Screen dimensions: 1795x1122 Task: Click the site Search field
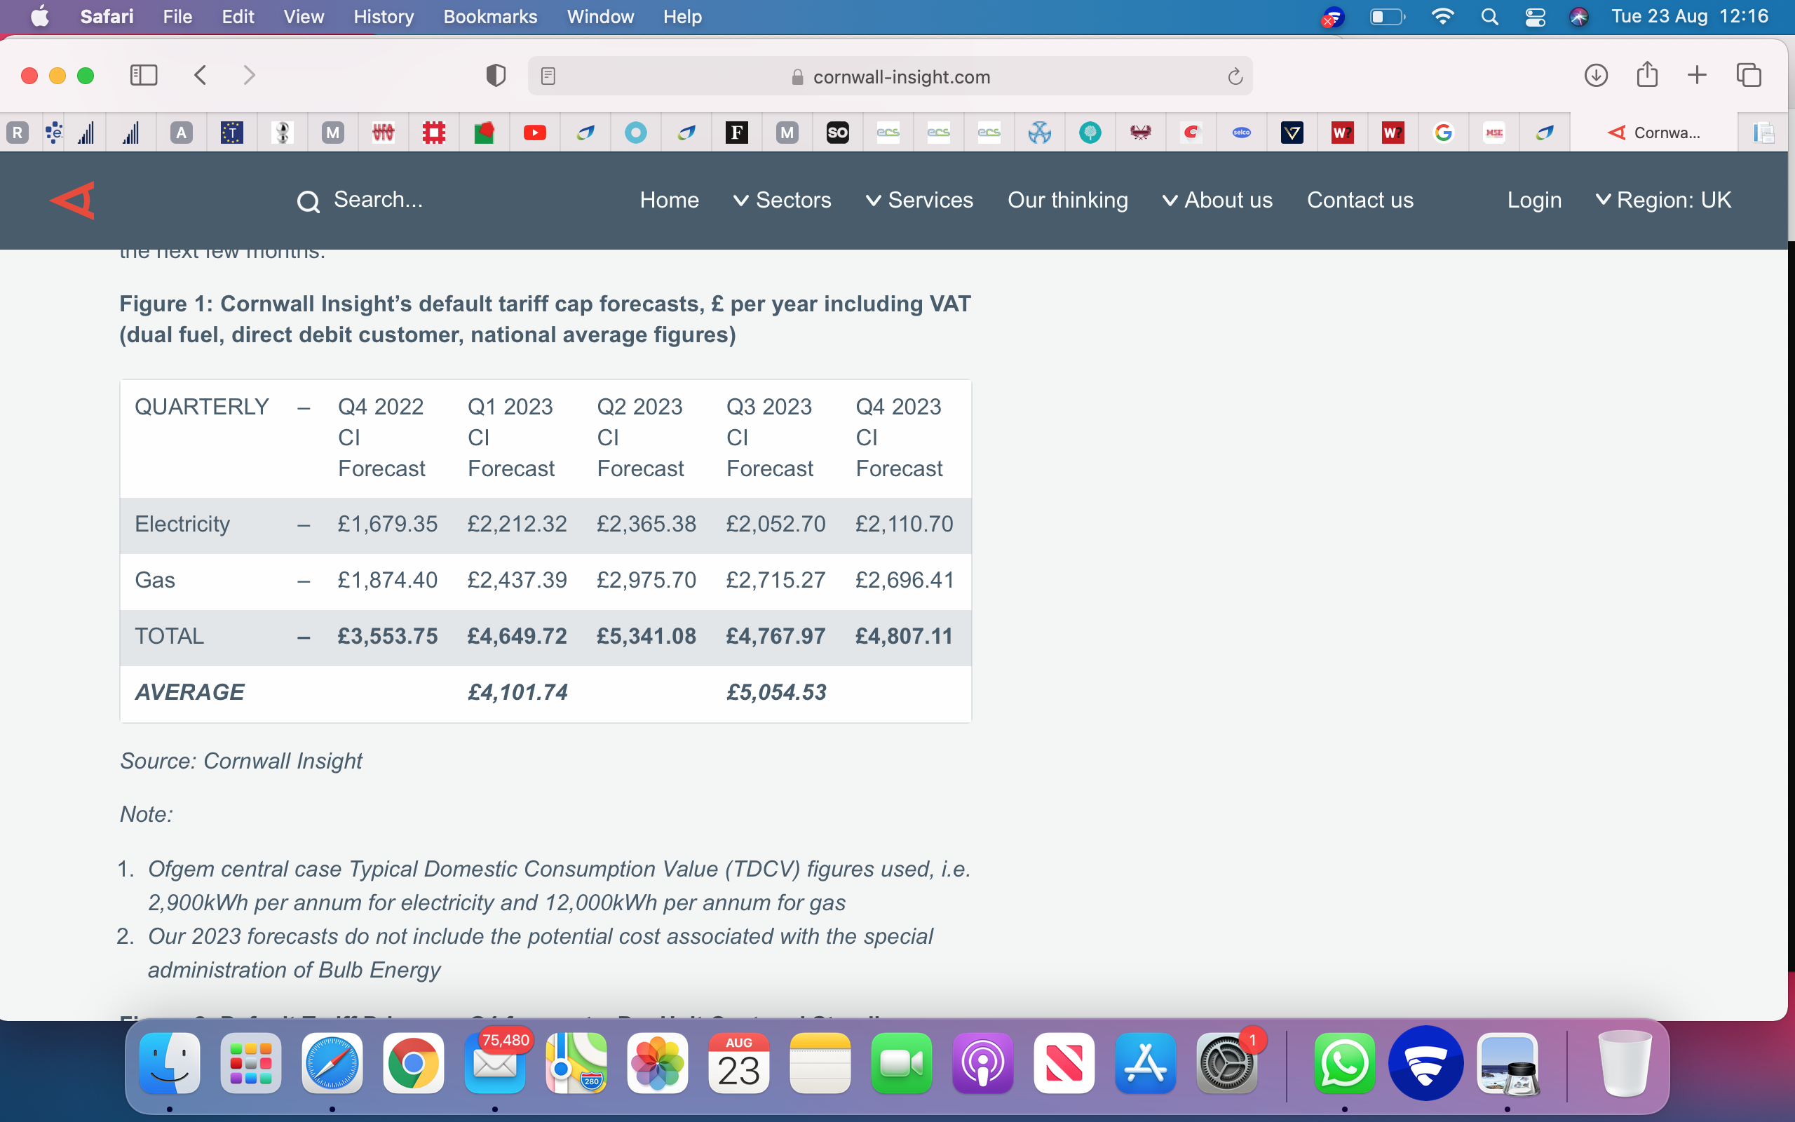click(x=377, y=200)
